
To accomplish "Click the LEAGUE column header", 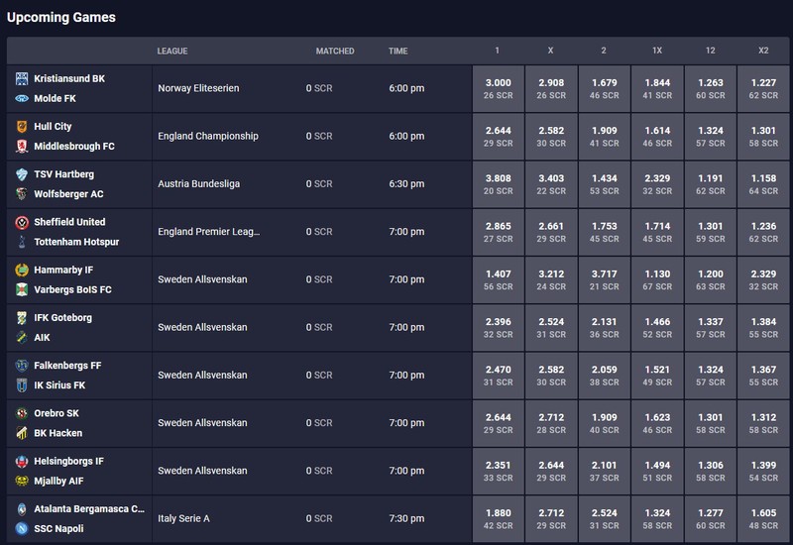I will click(x=171, y=52).
